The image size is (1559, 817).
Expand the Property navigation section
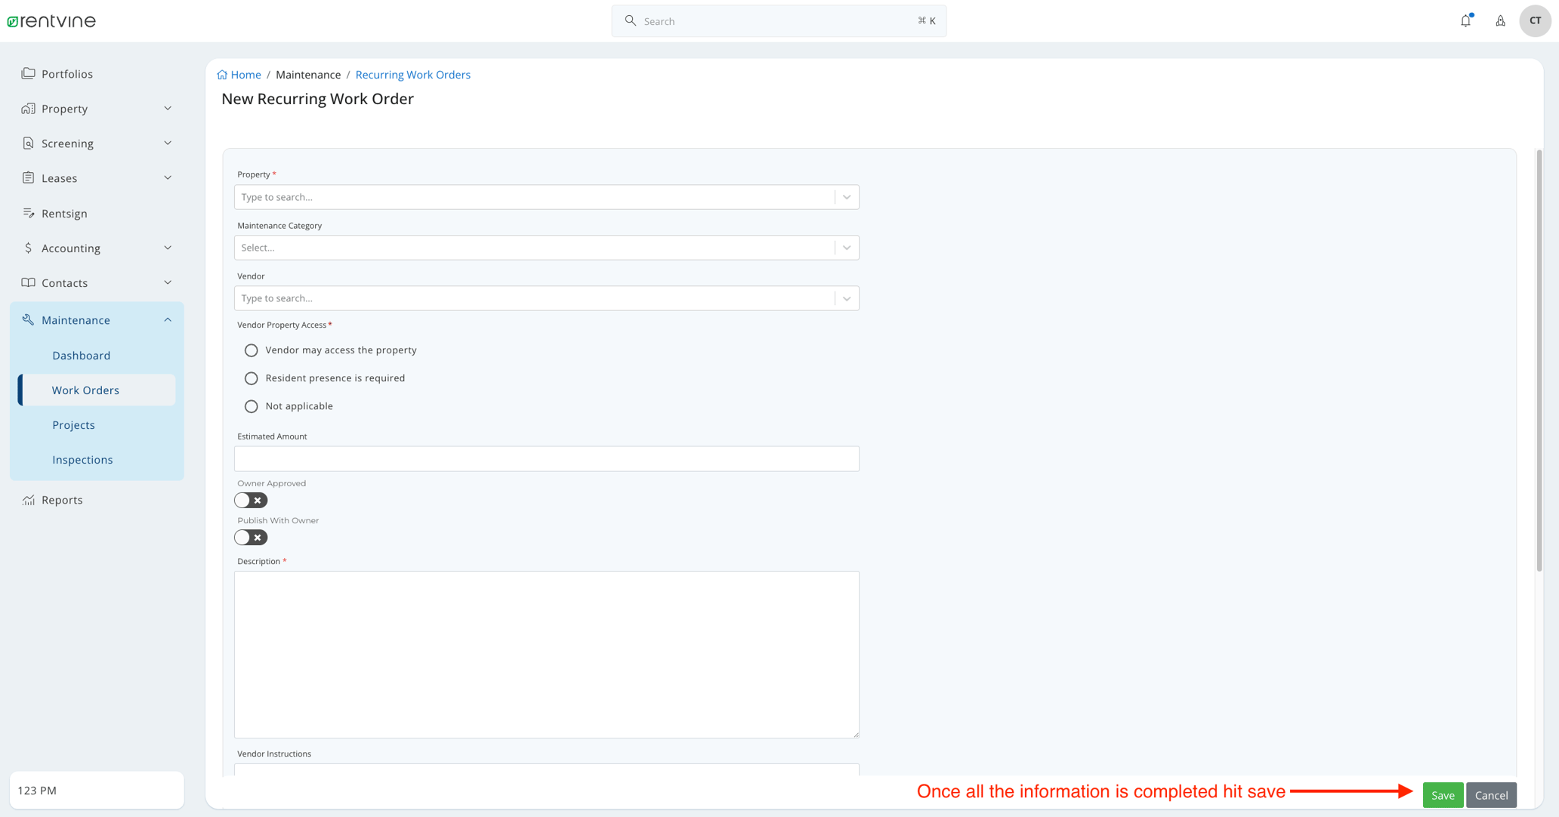pos(64,108)
